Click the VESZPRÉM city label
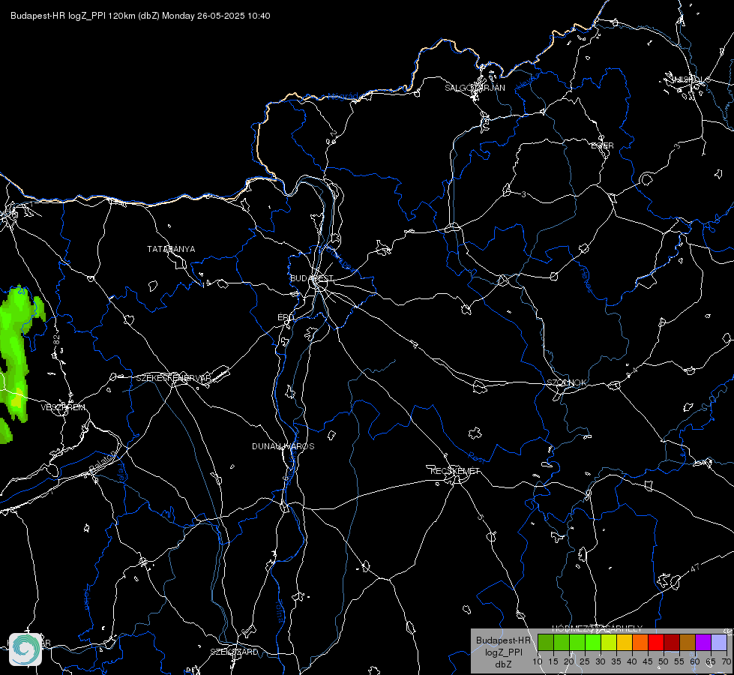 tap(63, 407)
